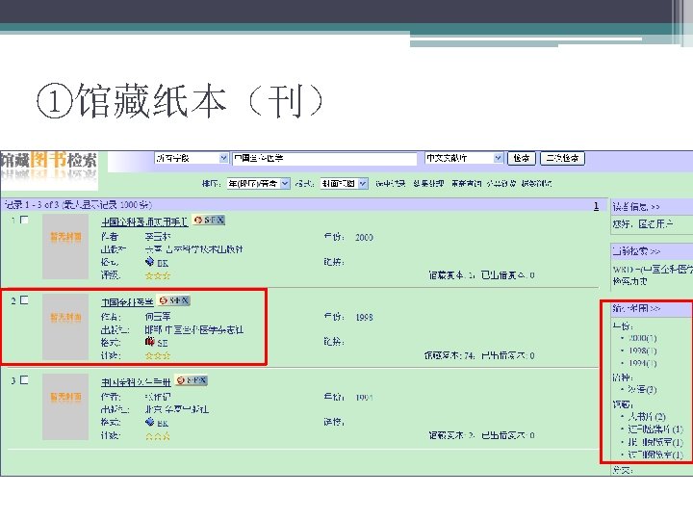Open the sort order (排序) dropdown
Image resolution: width=693 pixels, height=520 pixels.
point(259,183)
